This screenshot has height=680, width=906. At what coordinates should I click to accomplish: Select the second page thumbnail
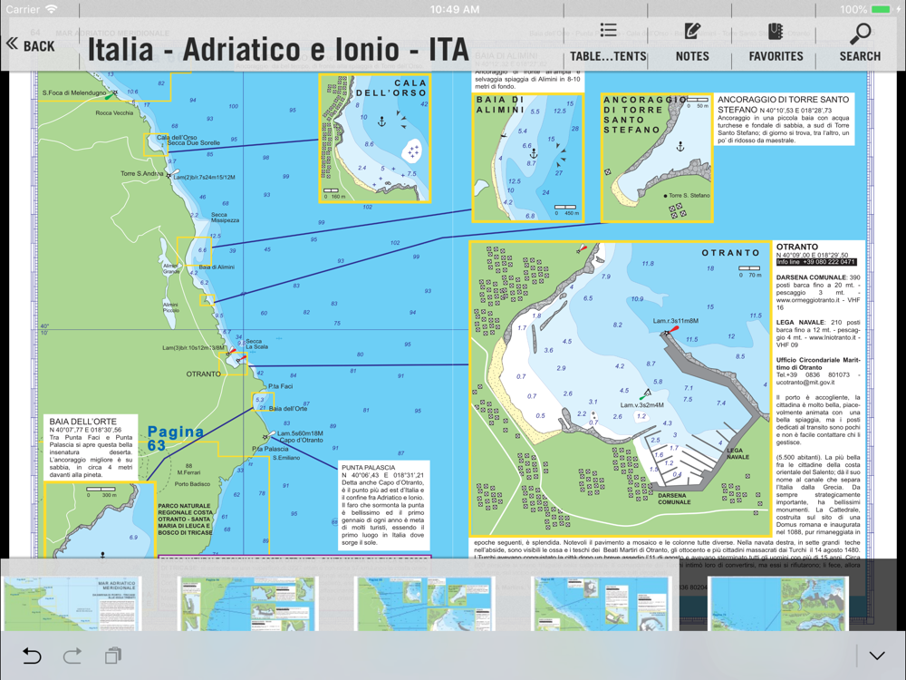pos(247,603)
